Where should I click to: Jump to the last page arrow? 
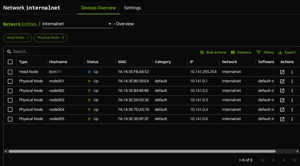point(294,160)
